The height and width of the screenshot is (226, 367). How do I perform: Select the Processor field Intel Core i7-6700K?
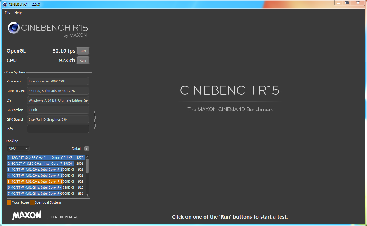click(x=58, y=81)
